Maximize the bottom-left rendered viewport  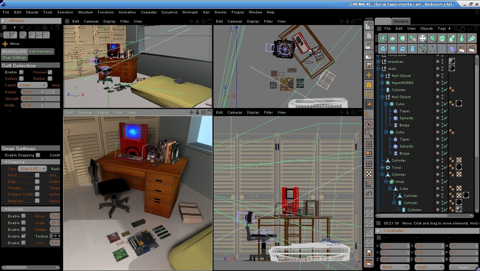point(209,113)
